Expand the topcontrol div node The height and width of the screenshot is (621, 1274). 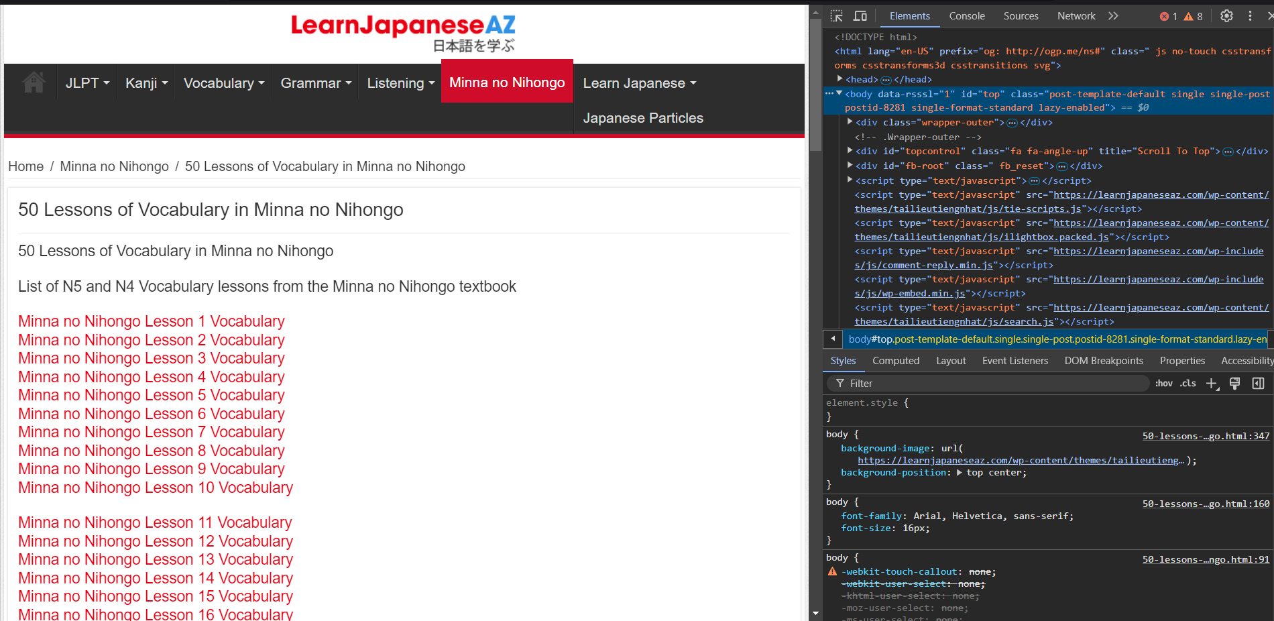850,151
